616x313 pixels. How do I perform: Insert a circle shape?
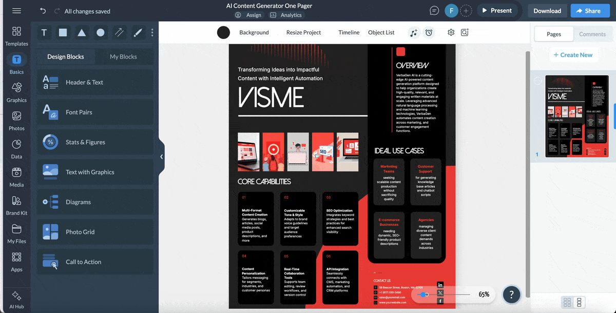(101, 32)
